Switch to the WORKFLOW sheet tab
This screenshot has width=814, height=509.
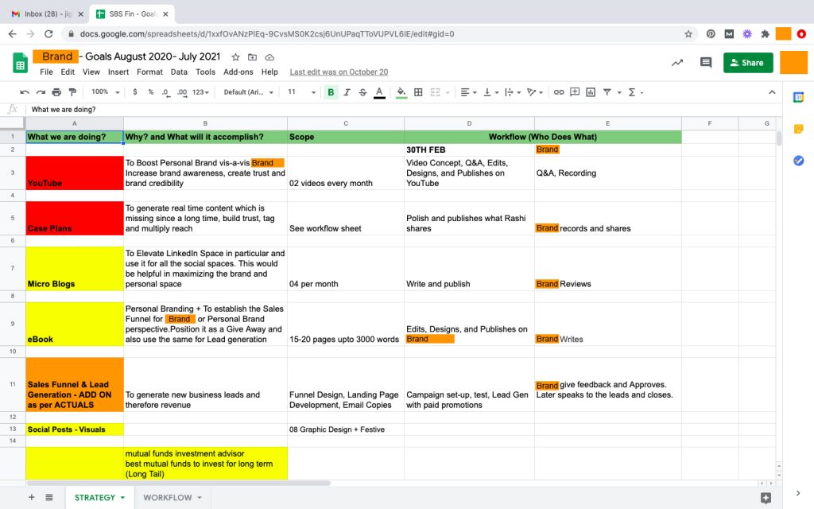[x=168, y=498]
